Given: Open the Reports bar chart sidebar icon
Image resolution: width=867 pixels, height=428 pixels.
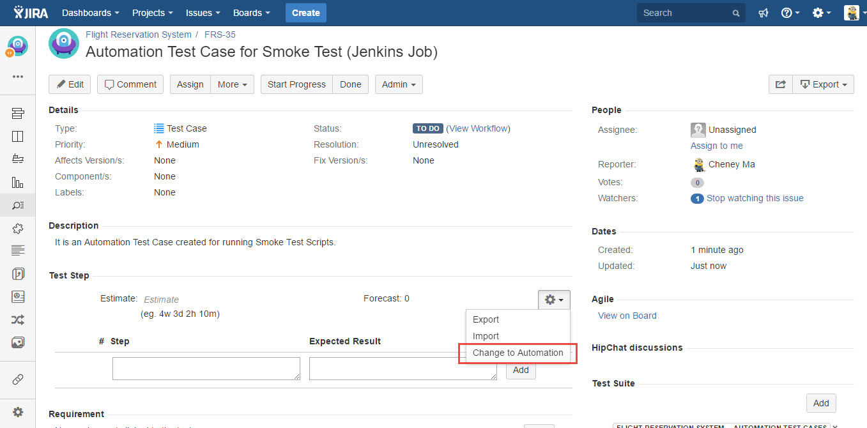Looking at the screenshot, I should pos(18,183).
